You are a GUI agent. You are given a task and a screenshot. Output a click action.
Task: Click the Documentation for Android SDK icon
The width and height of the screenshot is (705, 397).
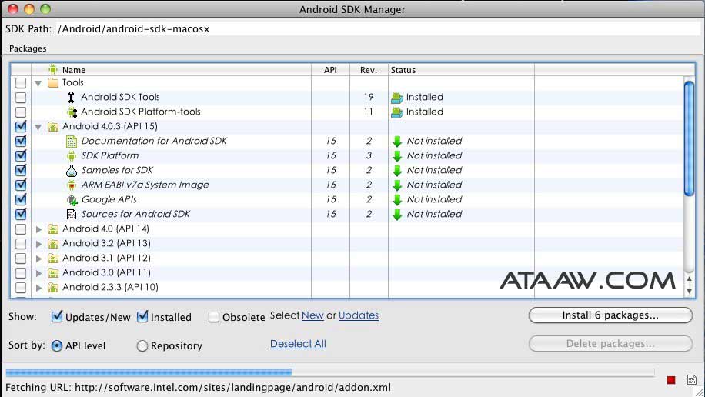72,141
